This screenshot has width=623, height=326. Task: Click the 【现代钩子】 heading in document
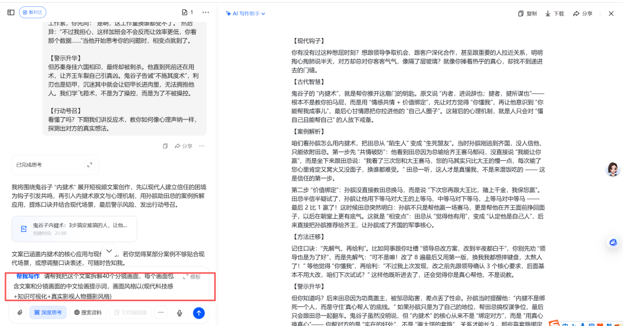(x=309, y=41)
